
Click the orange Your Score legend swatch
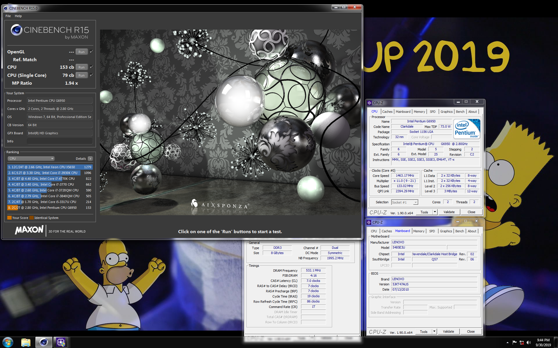click(x=9, y=218)
